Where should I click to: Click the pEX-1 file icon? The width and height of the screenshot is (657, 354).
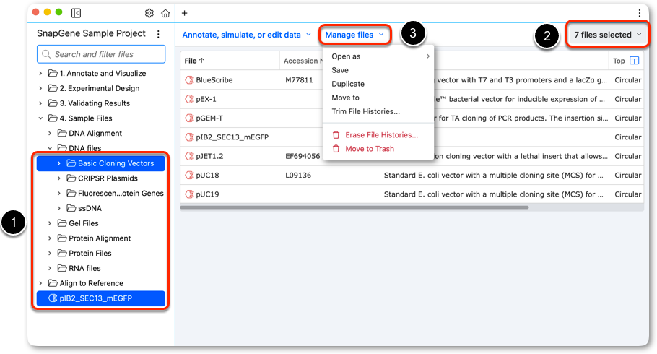[189, 99]
